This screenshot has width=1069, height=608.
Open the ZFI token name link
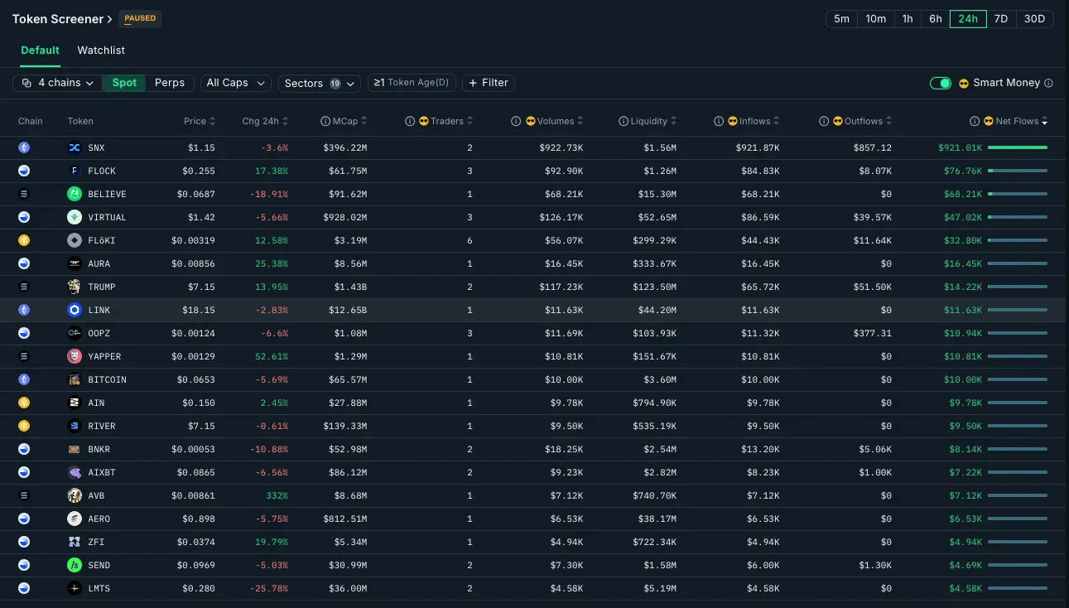click(x=96, y=542)
